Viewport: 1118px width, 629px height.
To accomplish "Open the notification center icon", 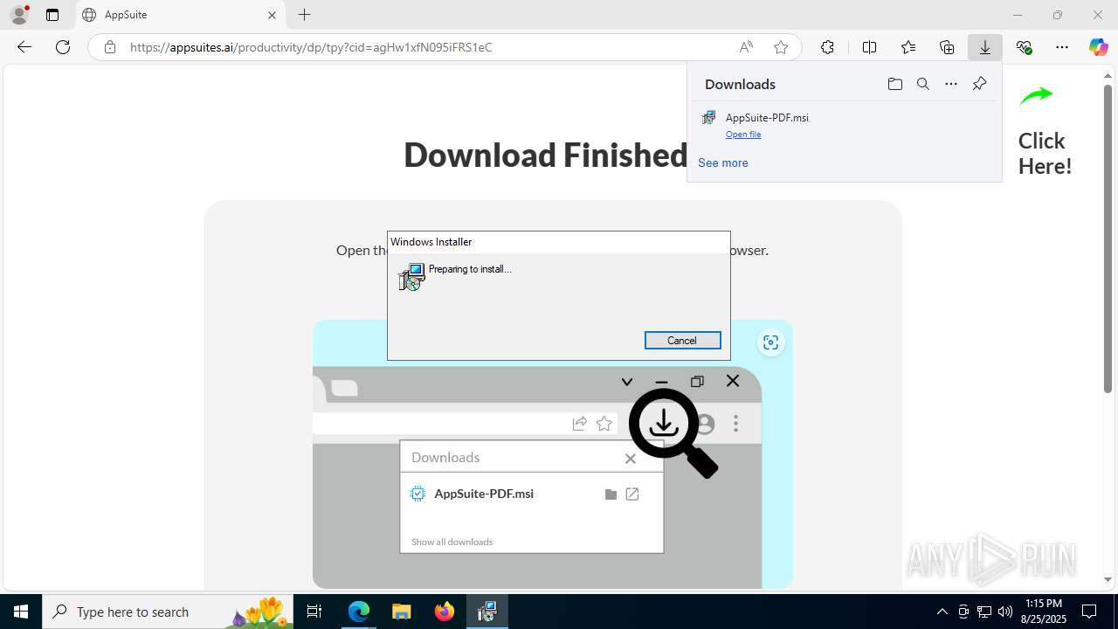I will tap(1090, 612).
